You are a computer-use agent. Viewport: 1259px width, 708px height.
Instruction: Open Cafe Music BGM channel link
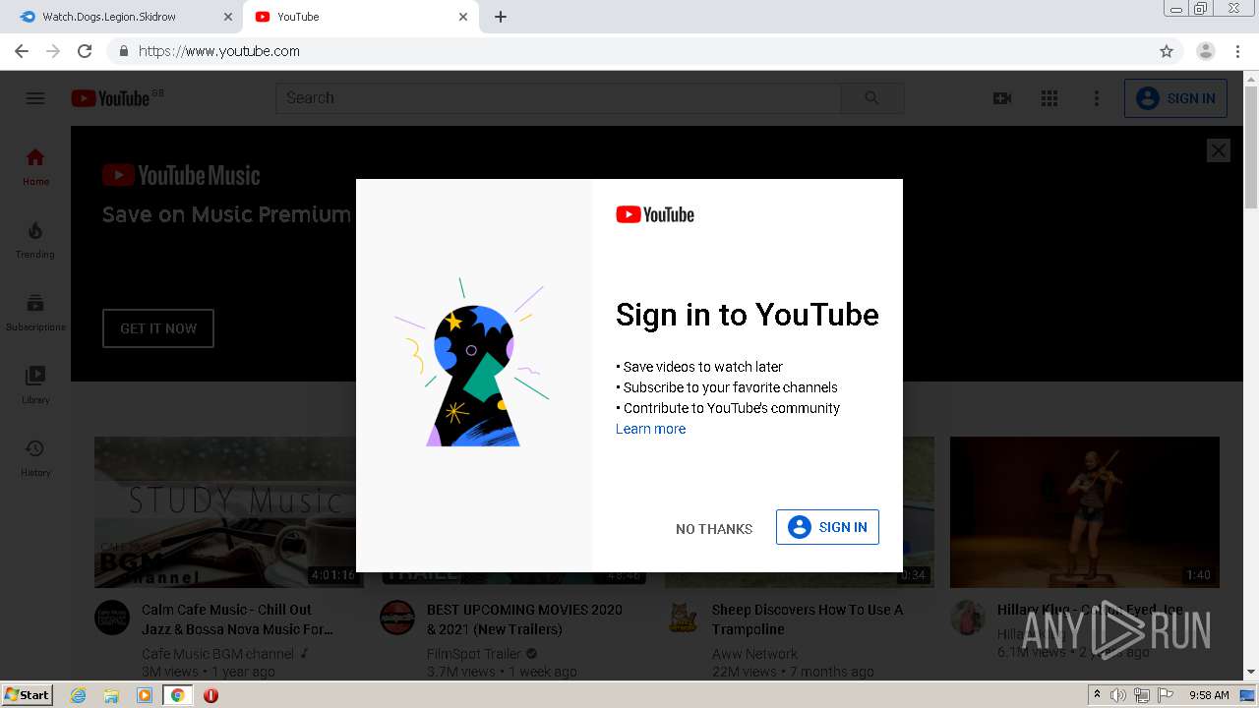[x=217, y=654]
